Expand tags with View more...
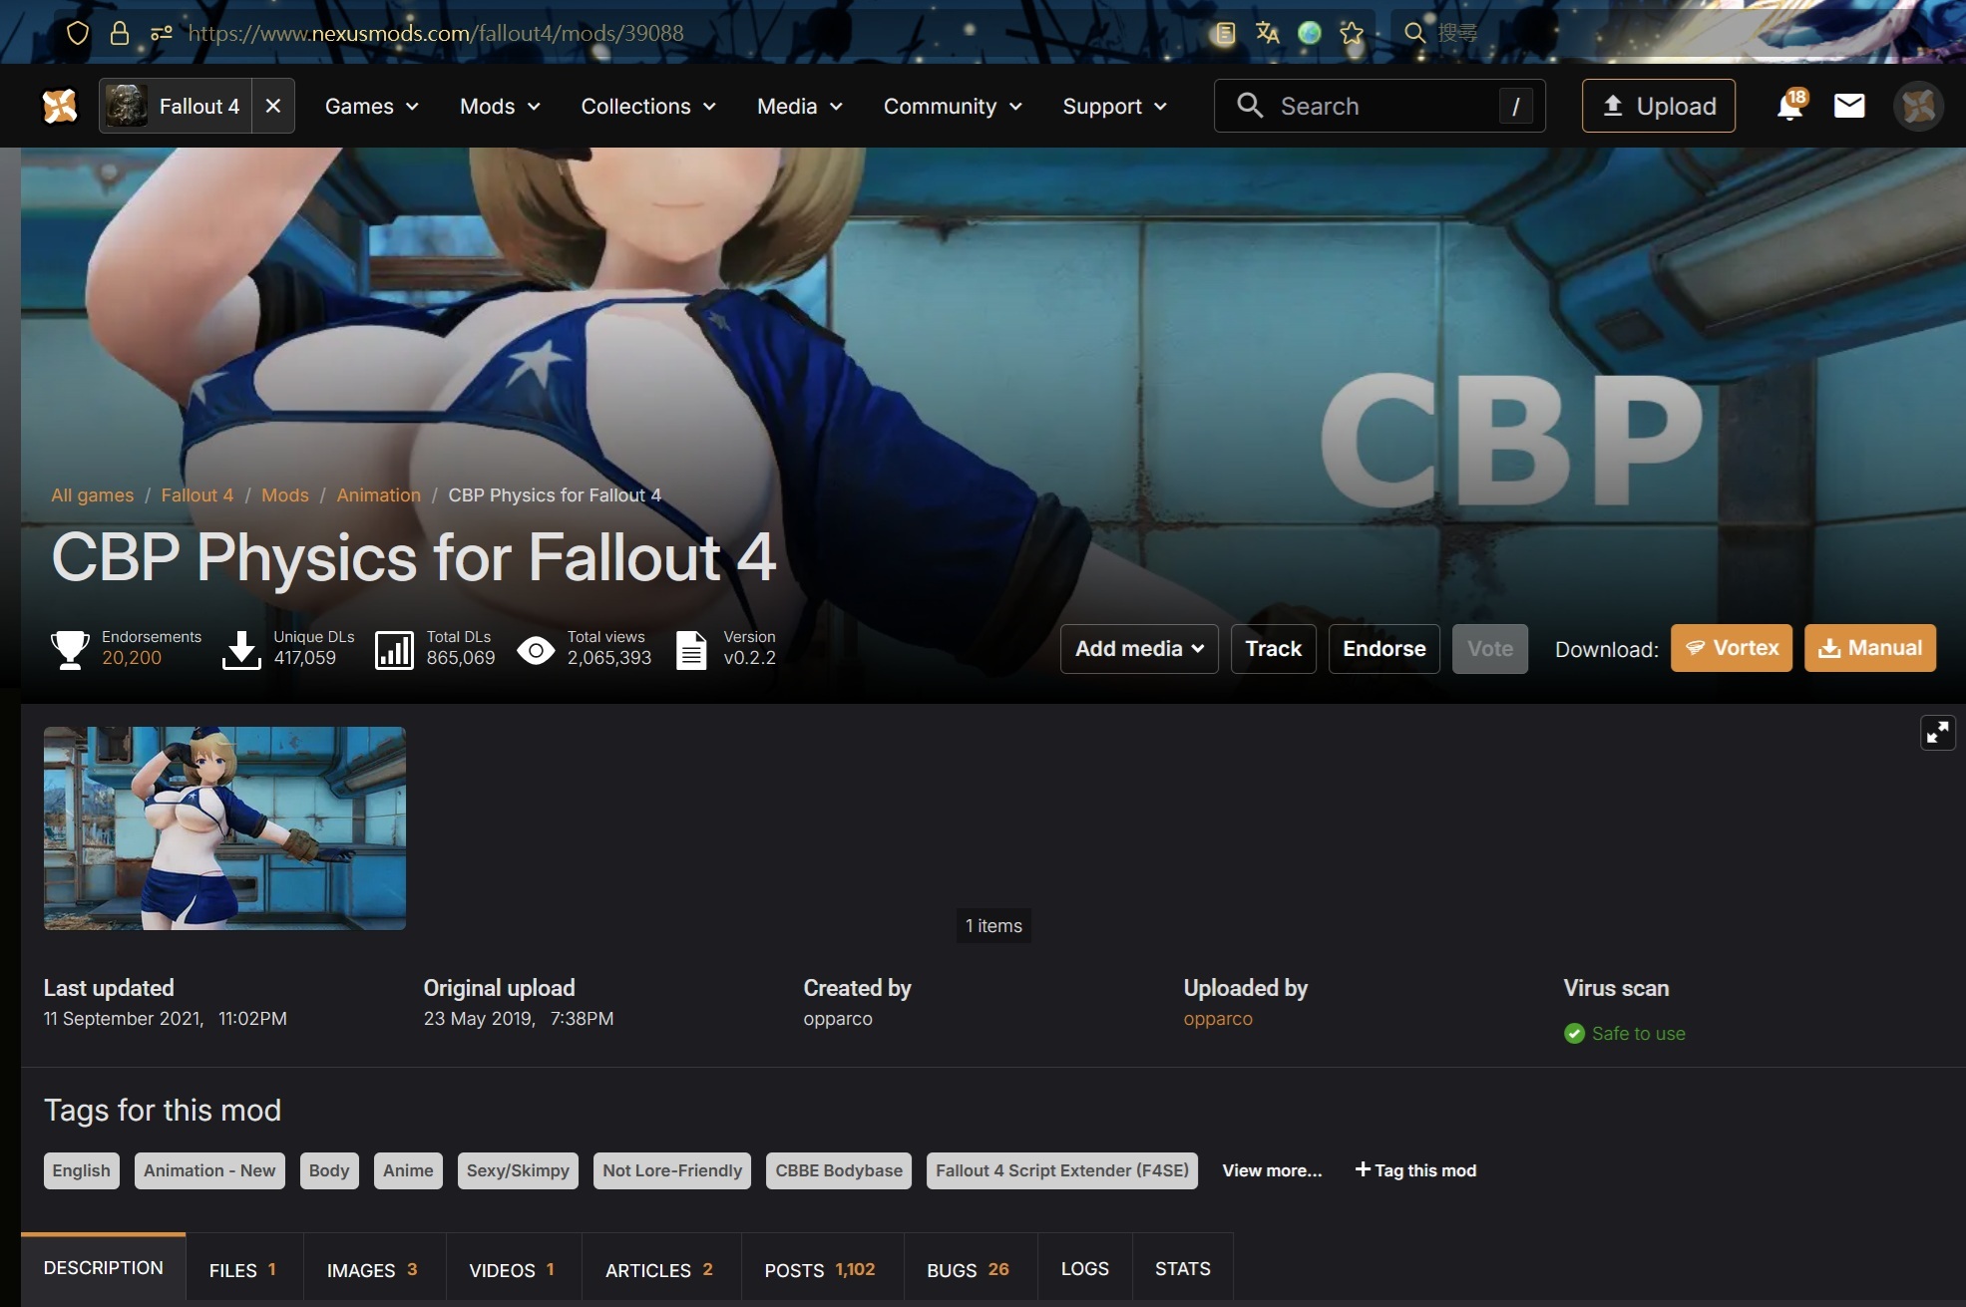Screen dimensions: 1966x1307 pos(1272,1170)
